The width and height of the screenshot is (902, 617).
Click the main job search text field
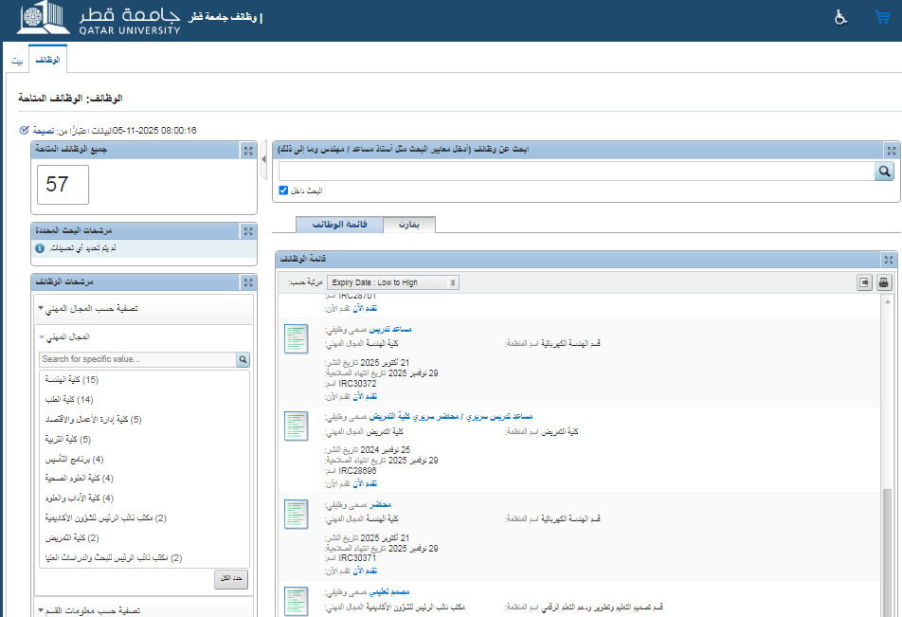[575, 172]
